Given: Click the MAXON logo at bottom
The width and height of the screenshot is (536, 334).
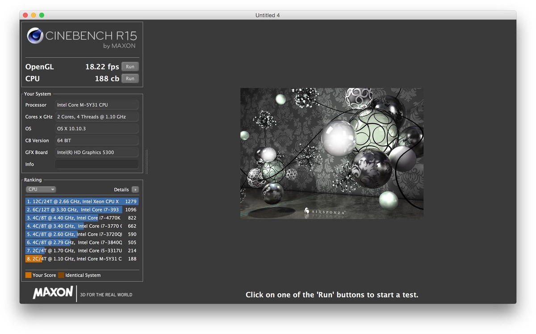Looking at the screenshot, I should tap(53, 293).
